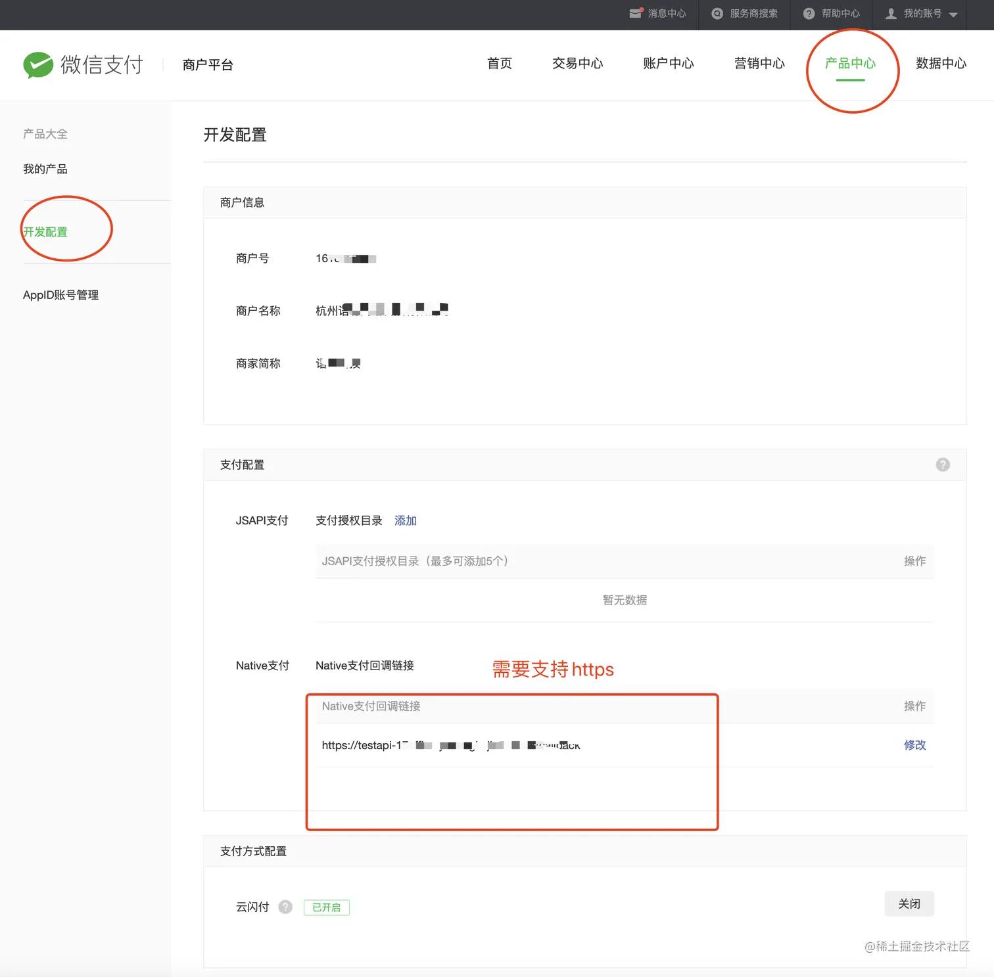Screen dimensions: 994x977
Task: Click the 关闭 button for 云闪付
Action: tap(909, 903)
